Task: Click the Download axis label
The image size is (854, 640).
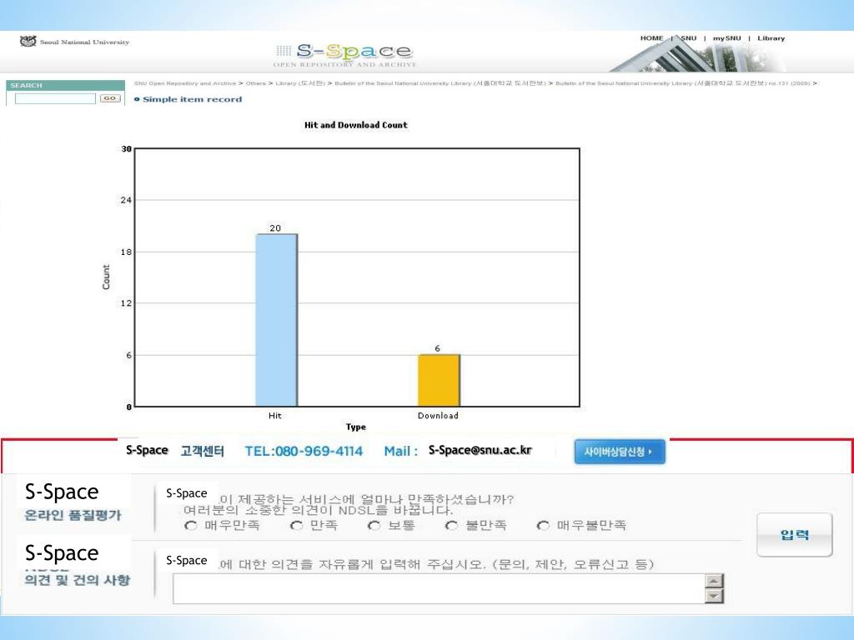Action: click(438, 415)
